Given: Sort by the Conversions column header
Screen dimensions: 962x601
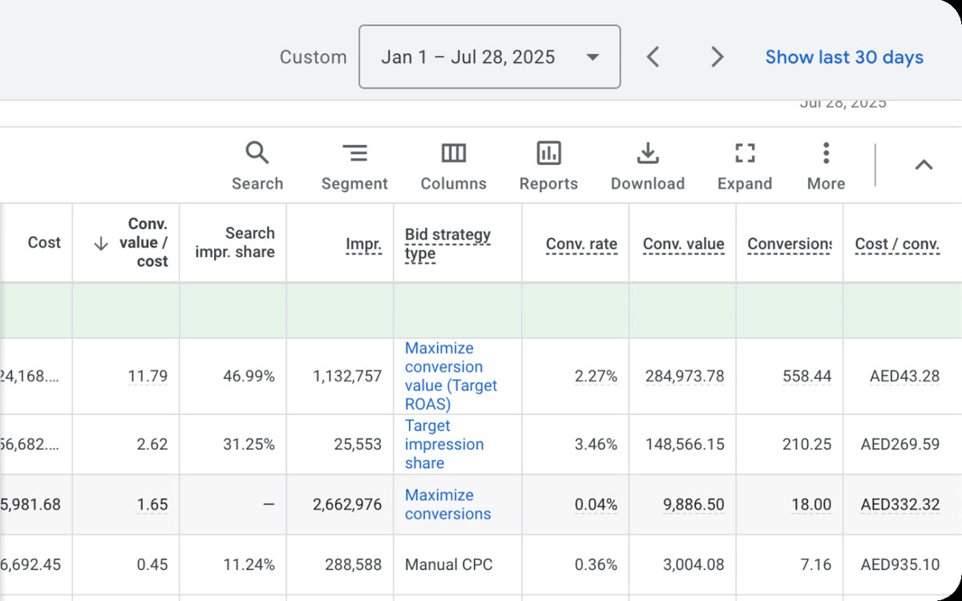Looking at the screenshot, I should click(790, 244).
